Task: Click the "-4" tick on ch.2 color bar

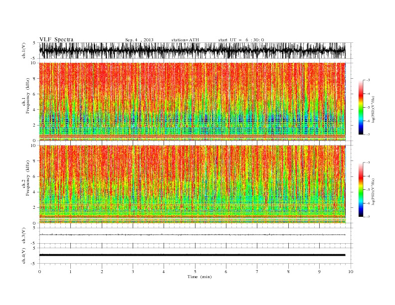Action: pyautogui.click(x=368, y=176)
